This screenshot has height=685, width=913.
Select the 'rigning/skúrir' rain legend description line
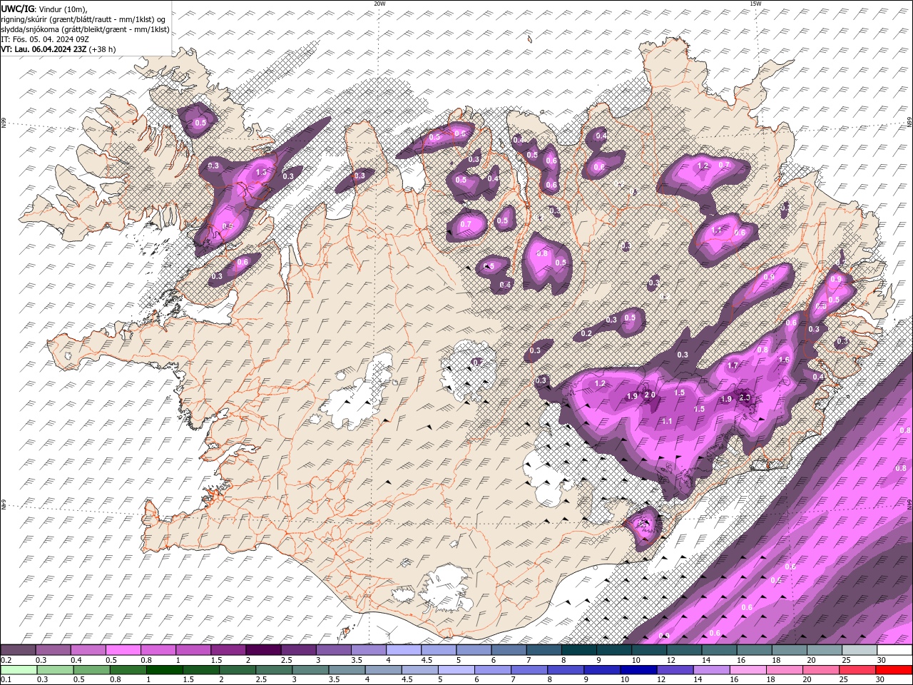tap(84, 19)
